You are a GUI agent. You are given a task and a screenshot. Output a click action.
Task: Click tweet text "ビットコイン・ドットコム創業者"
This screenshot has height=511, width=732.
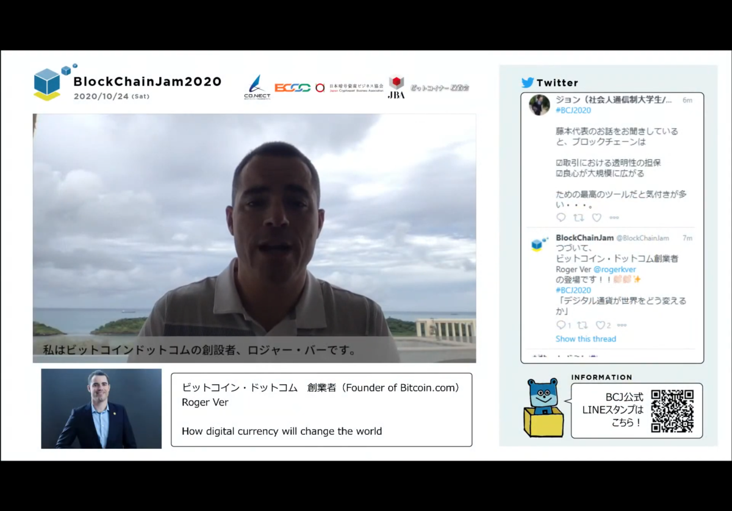coord(617,259)
